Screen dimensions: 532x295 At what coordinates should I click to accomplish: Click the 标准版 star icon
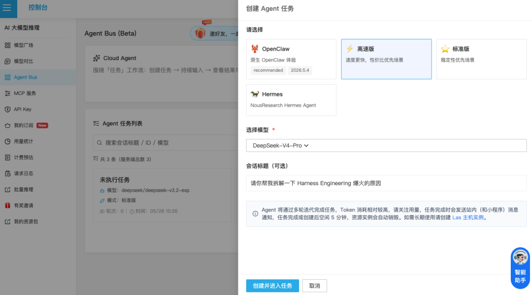click(x=445, y=49)
